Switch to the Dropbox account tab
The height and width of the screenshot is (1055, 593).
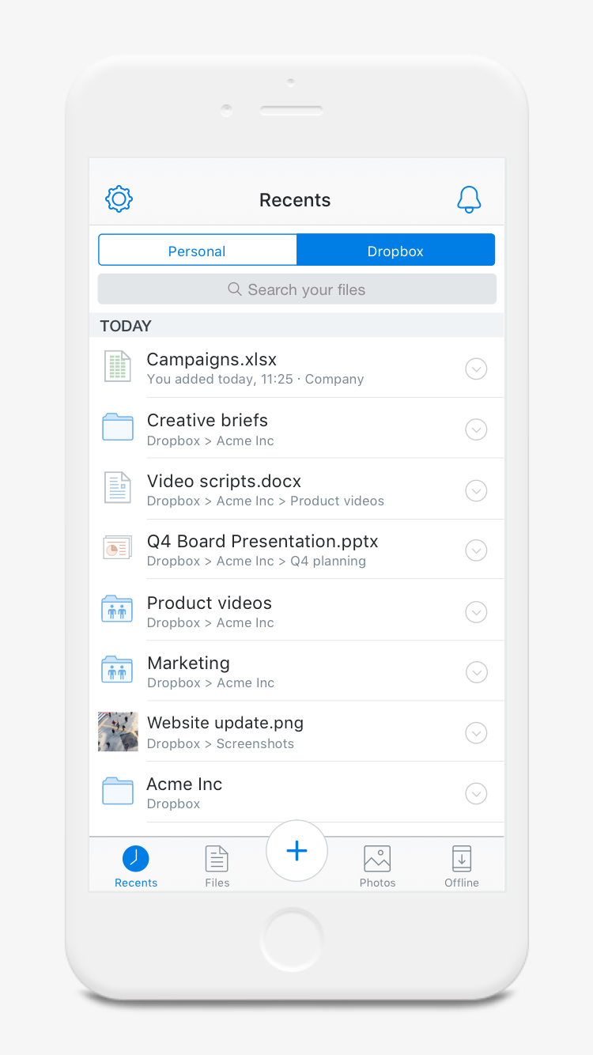[395, 251]
